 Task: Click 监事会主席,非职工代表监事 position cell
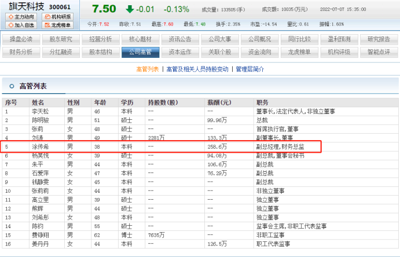[x=291, y=226]
